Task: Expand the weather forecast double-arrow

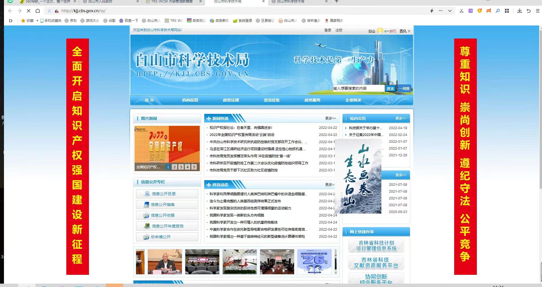Action: pos(409,31)
